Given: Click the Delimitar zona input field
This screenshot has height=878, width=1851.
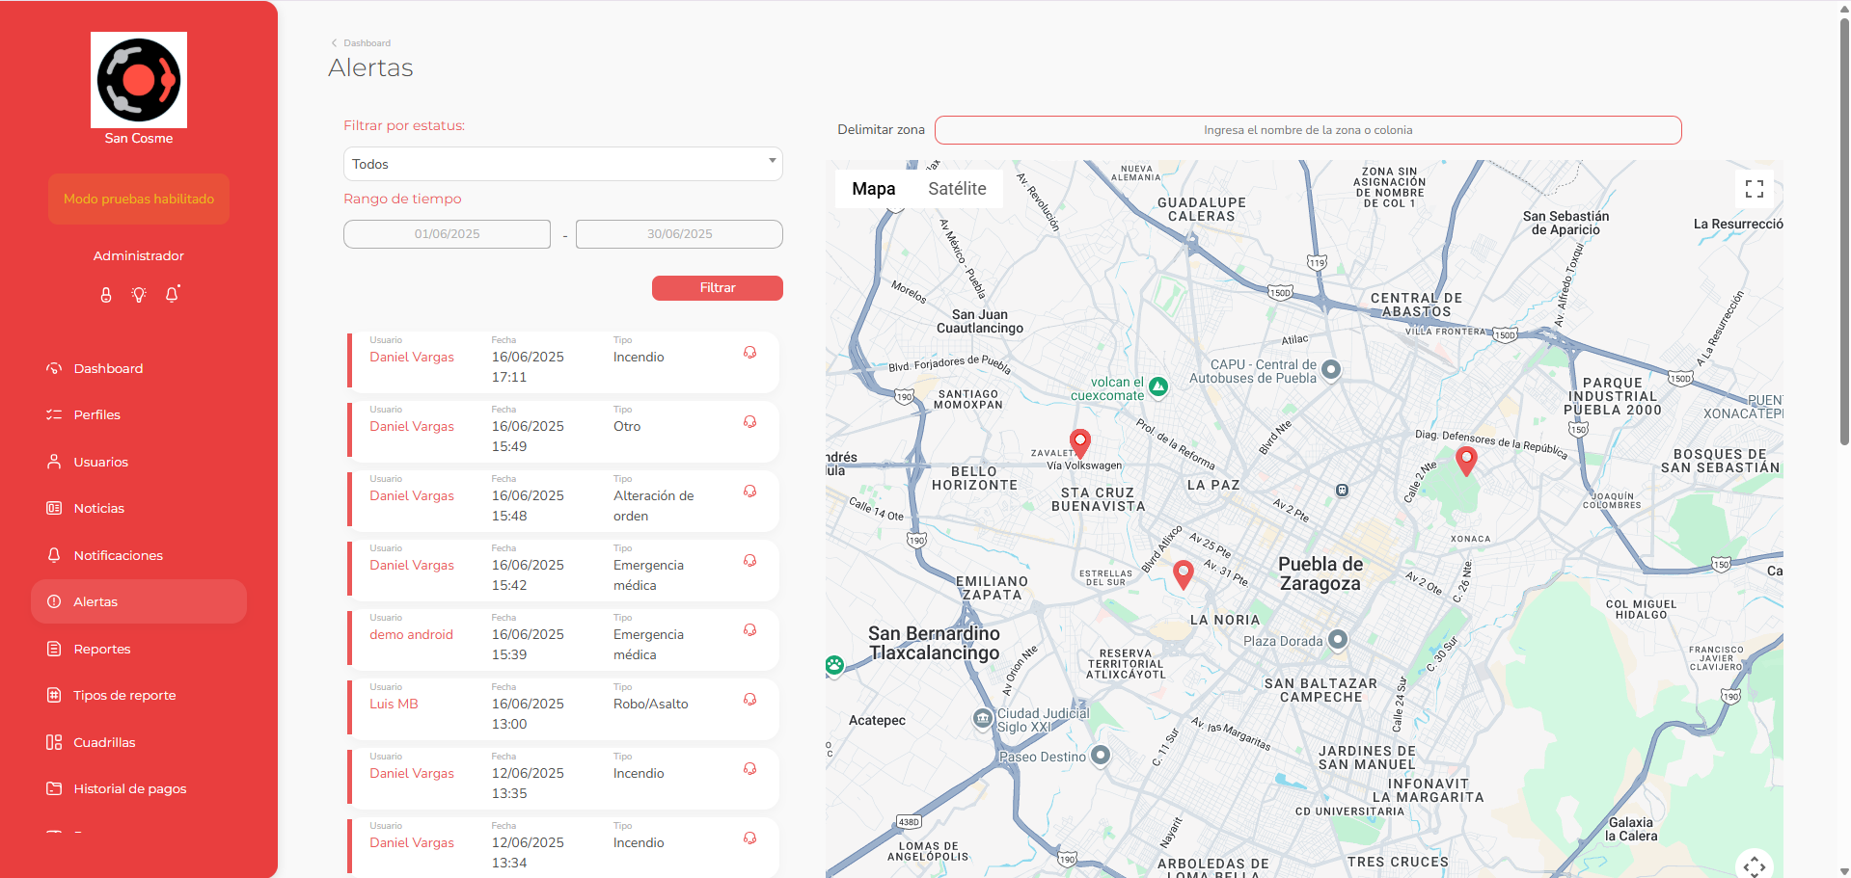Looking at the screenshot, I should click(x=1308, y=130).
